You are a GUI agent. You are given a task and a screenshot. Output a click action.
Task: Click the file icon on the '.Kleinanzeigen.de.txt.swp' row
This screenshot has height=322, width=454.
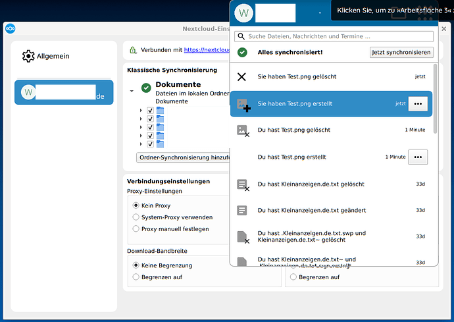pyautogui.click(x=243, y=237)
